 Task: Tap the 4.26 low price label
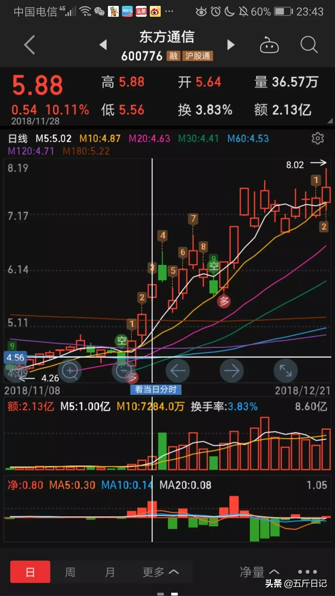[x=50, y=378]
